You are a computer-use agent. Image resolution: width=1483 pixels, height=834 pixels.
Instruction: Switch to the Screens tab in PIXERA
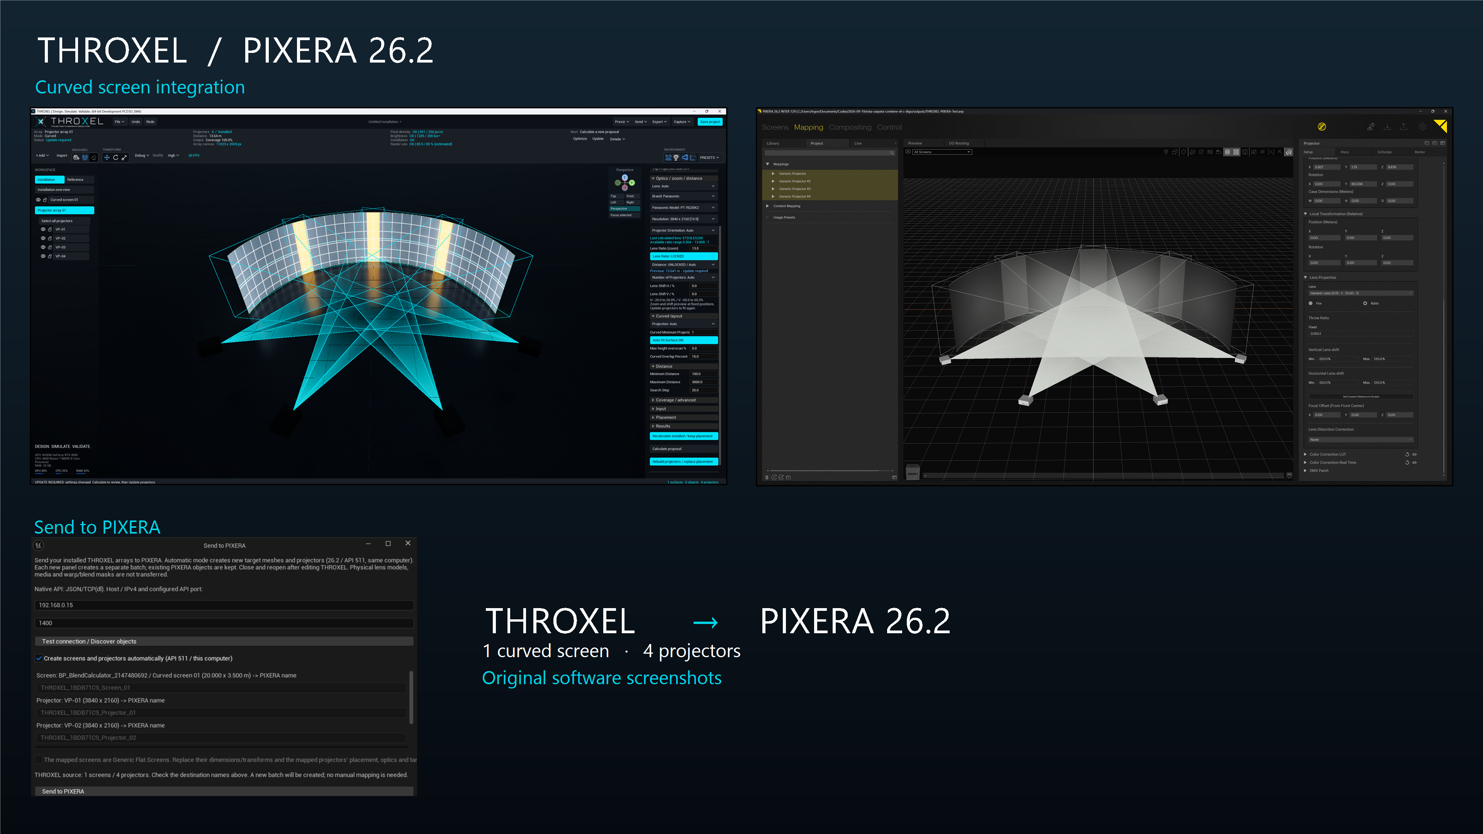click(x=775, y=127)
